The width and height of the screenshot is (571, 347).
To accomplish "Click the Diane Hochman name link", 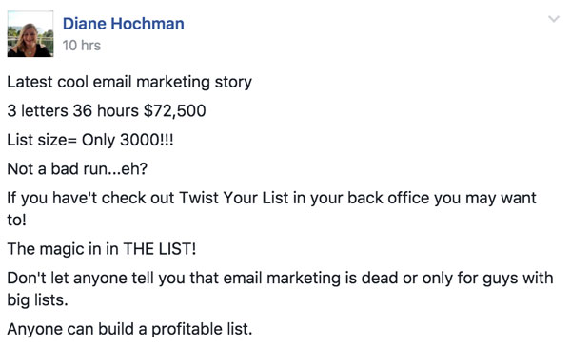I will point(124,24).
